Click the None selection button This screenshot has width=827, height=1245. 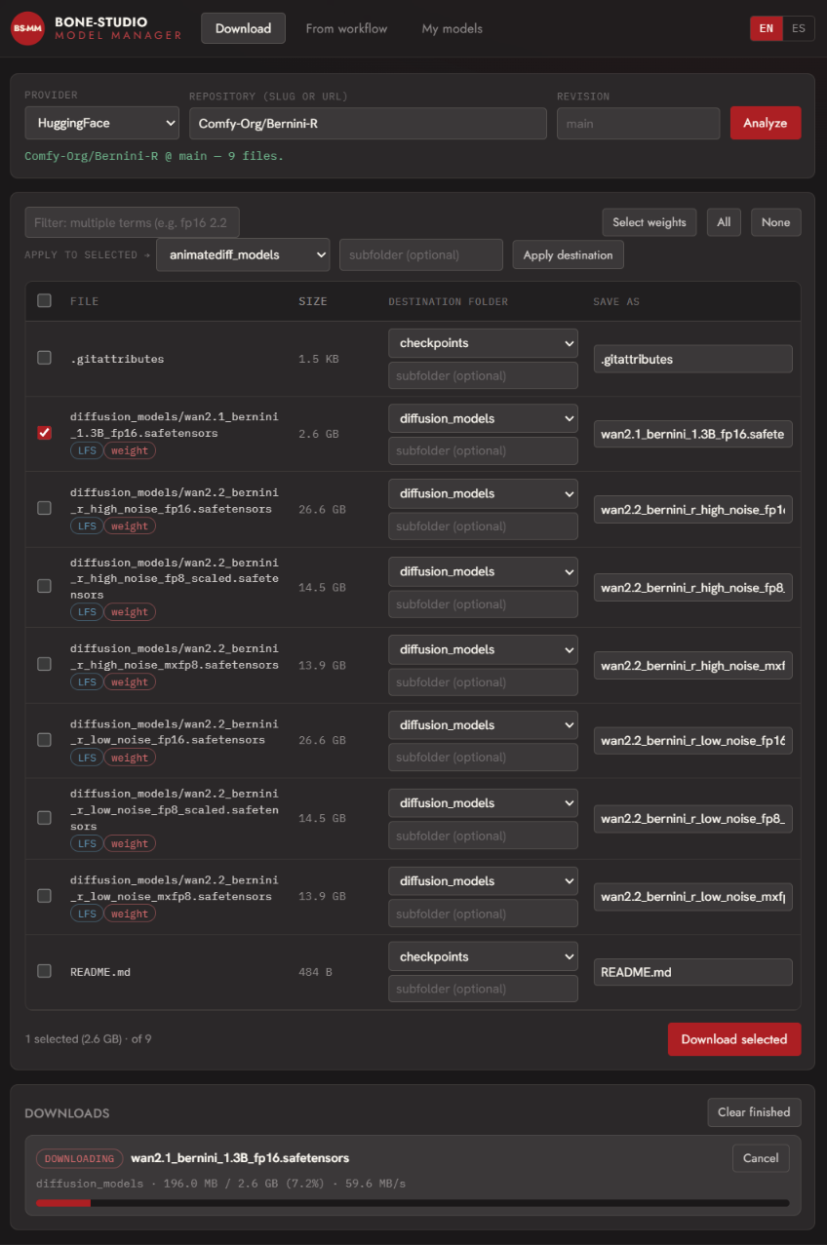point(776,222)
